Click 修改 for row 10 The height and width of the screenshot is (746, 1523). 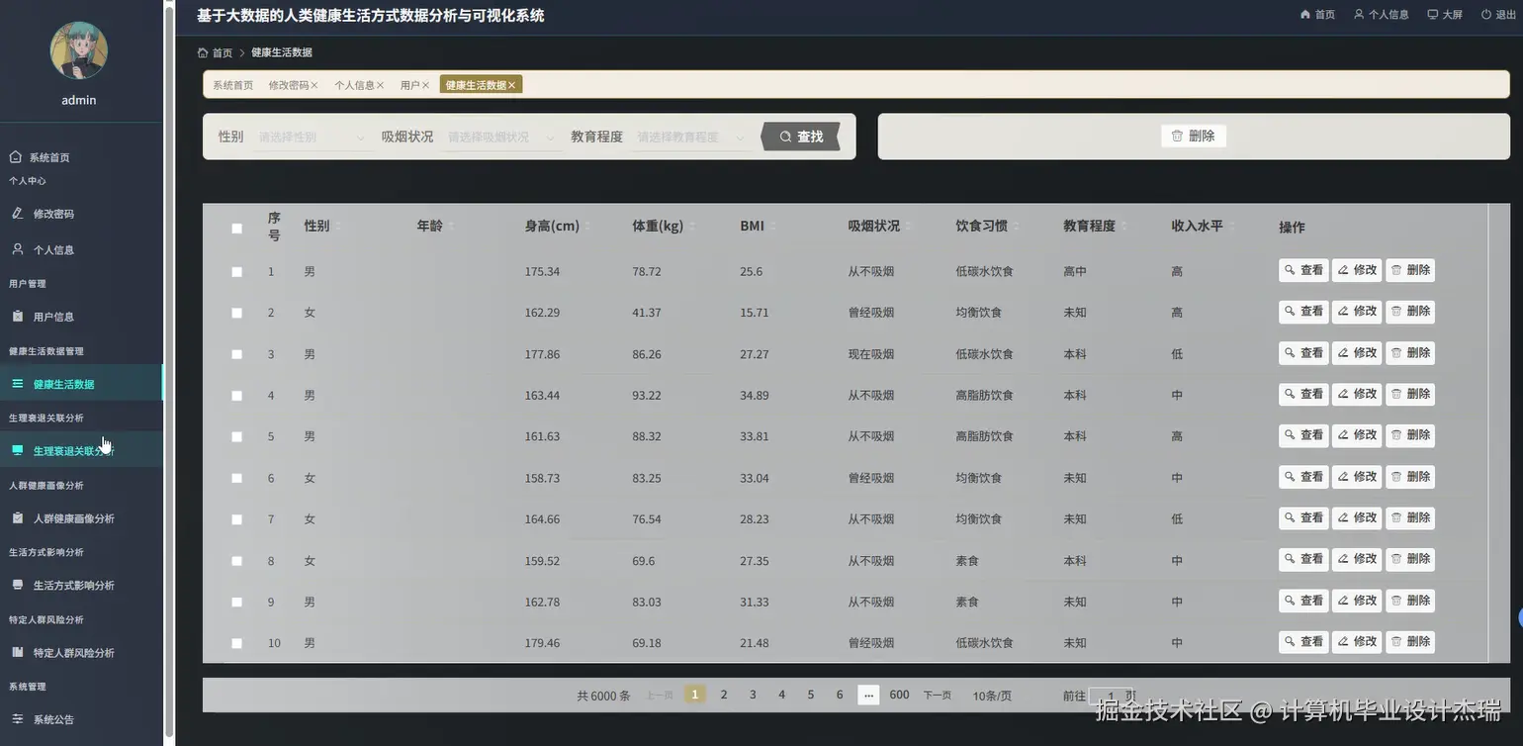click(1357, 642)
